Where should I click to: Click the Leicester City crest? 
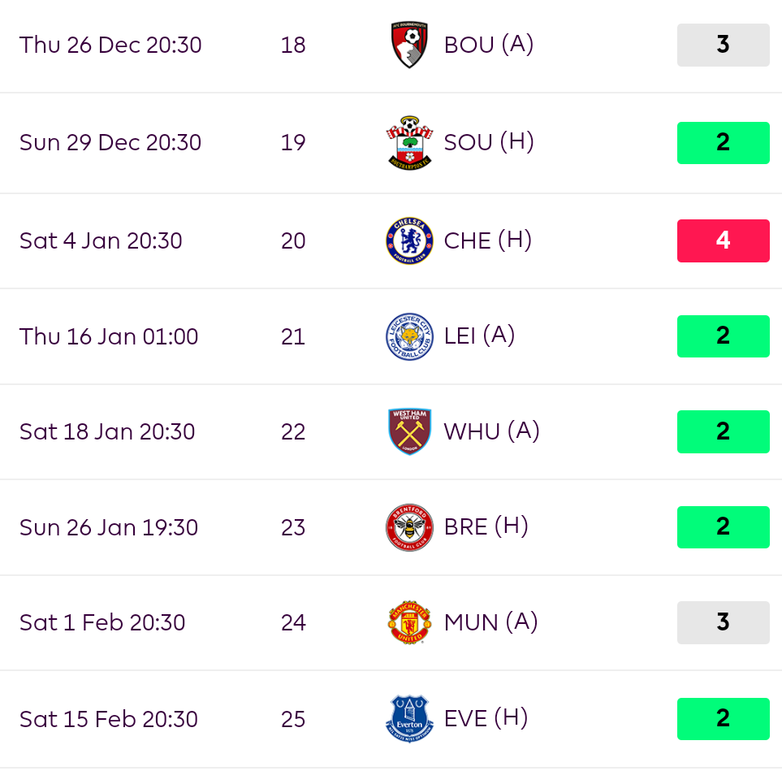(x=409, y=337)
